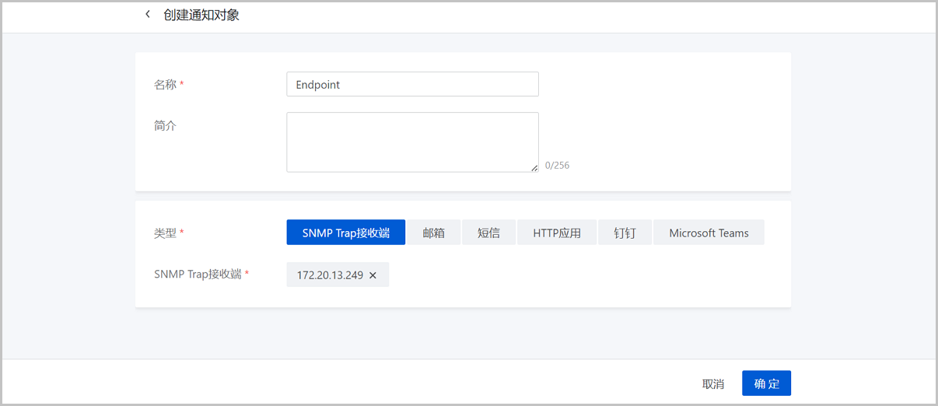Switch the type to 短信

click(x=488, y=233)
